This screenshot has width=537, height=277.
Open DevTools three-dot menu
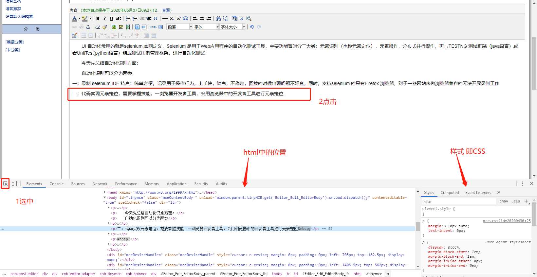click(x=523, y=184)
